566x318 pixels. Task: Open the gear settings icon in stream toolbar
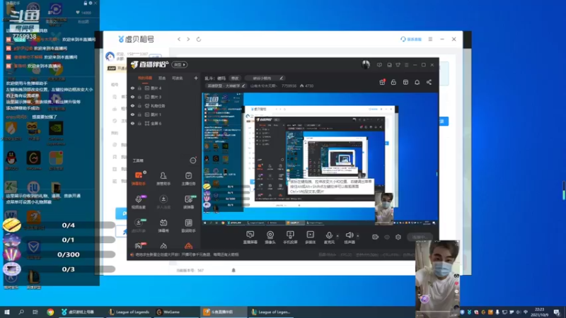pos(398,237)
